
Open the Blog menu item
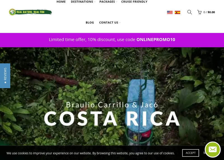(x=90, y=22)
